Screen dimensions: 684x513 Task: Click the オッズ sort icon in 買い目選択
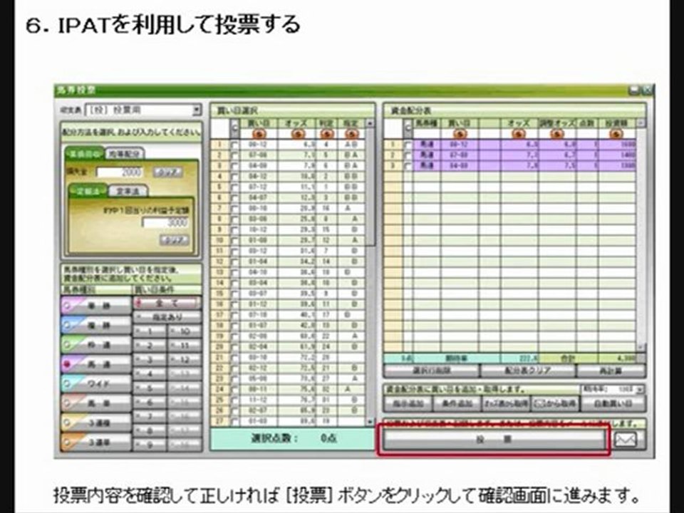coord(298,134)
